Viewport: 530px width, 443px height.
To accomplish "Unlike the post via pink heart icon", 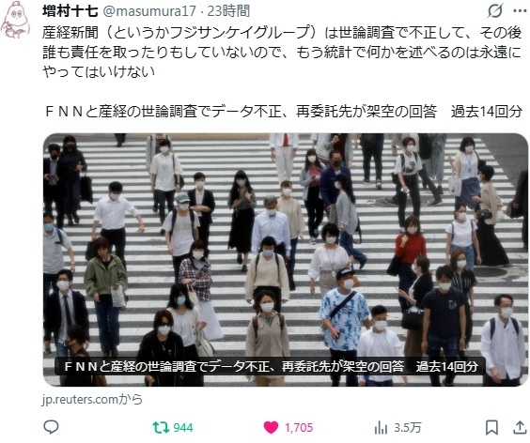I will click(x=271, y=427).
